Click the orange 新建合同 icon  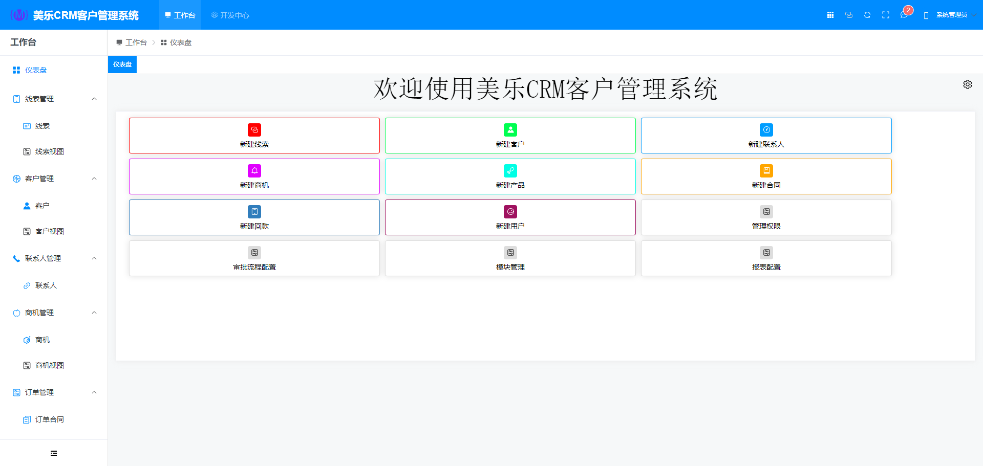coord(766,171)
